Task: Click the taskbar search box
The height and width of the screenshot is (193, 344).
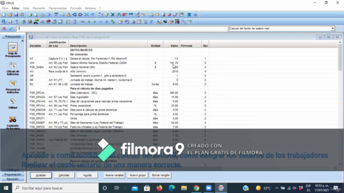Action: coord(55,188)
